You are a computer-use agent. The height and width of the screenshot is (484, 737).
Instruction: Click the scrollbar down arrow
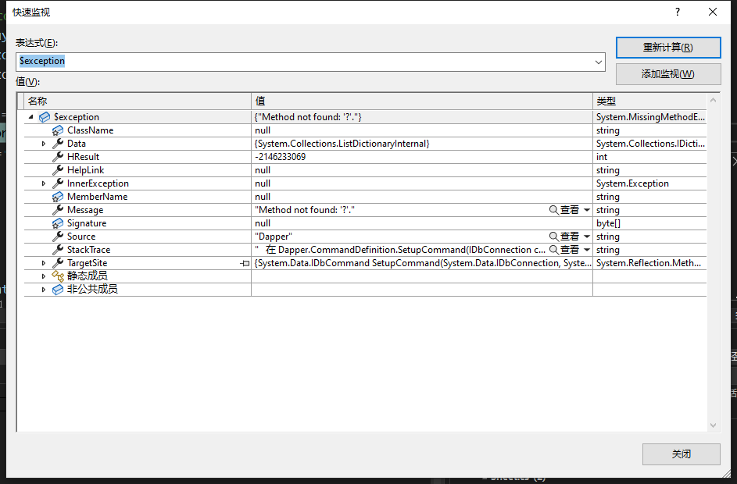point(713,425)
